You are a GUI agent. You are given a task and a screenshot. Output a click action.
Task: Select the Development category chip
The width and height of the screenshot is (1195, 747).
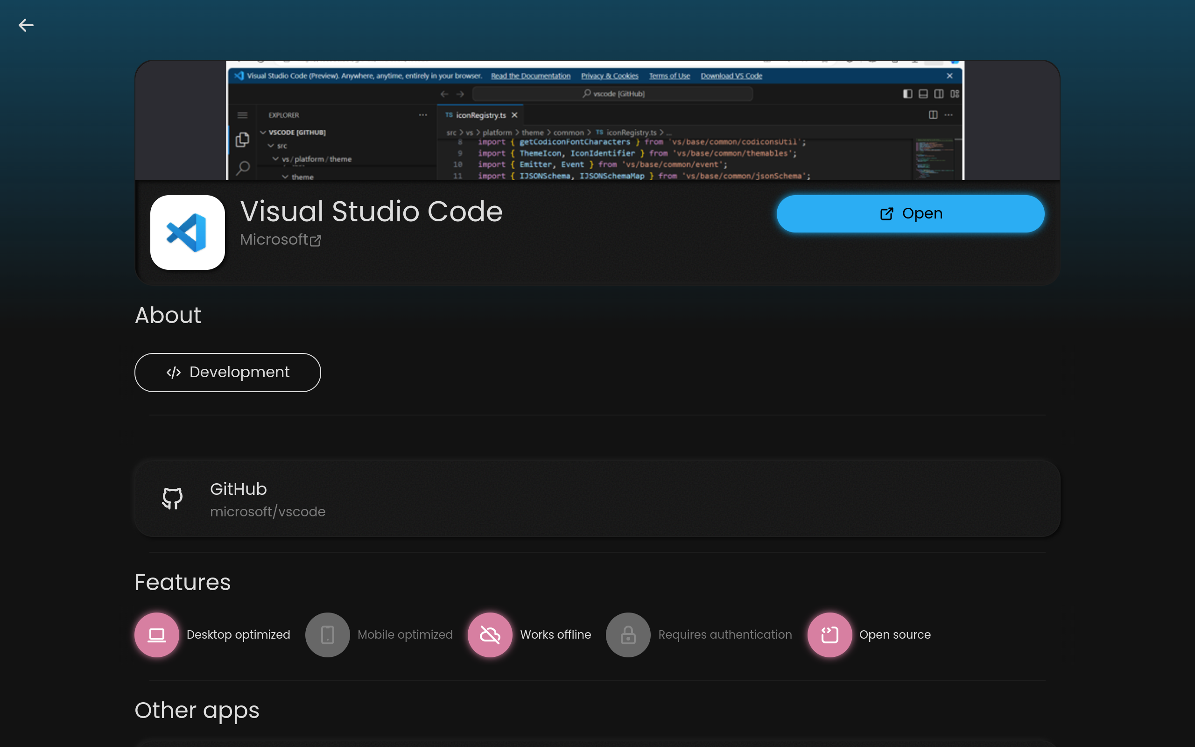[x=228, y=373]
